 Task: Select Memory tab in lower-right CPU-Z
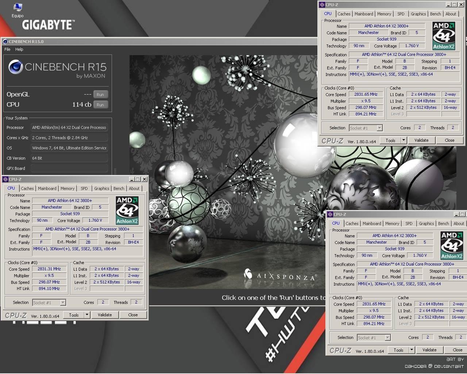[x=392, y=224]
